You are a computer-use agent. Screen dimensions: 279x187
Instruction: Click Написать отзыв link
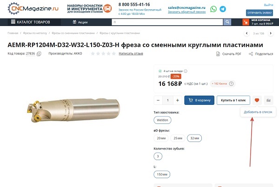131,53
